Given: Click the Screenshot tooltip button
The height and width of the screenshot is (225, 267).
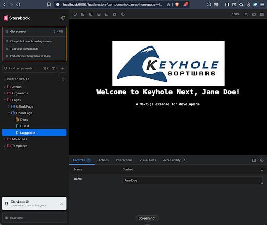Looking at the screenshot, I should 147,218.
